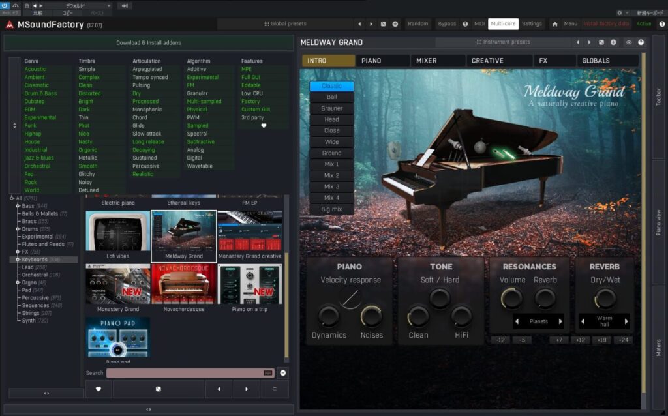Viewport: 668px width, 416px height.
Task: Click the heart icon under Features column
Action: point(264,126)
